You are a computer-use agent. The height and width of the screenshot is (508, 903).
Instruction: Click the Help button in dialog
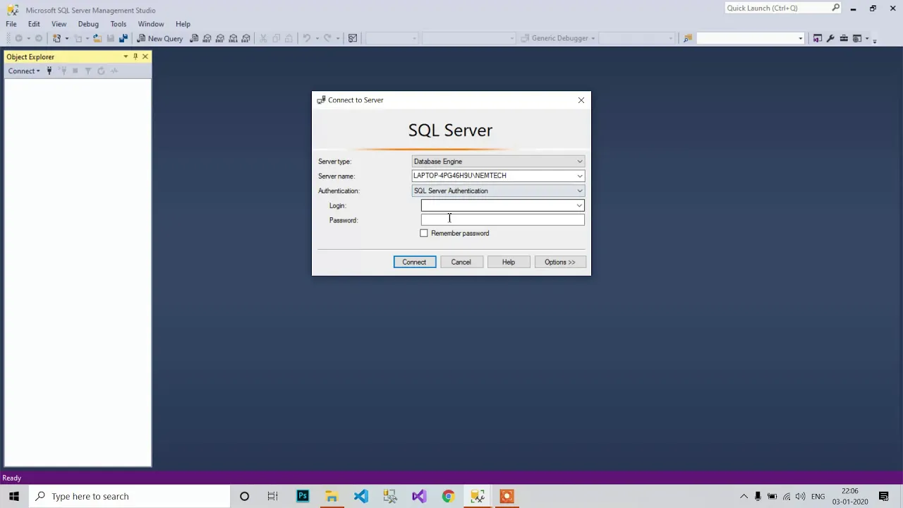pos(508,262)
